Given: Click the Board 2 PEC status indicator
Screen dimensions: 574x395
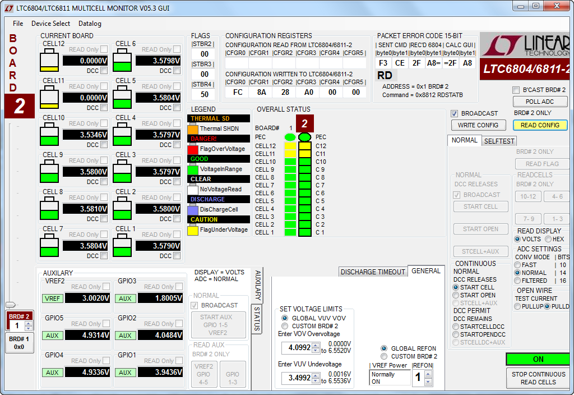Looking at the screenshot, I should click(304, 137).
